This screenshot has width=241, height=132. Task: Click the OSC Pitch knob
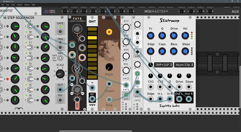[109, 67]
